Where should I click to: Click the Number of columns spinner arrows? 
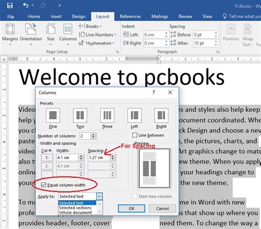click(94, 136)
